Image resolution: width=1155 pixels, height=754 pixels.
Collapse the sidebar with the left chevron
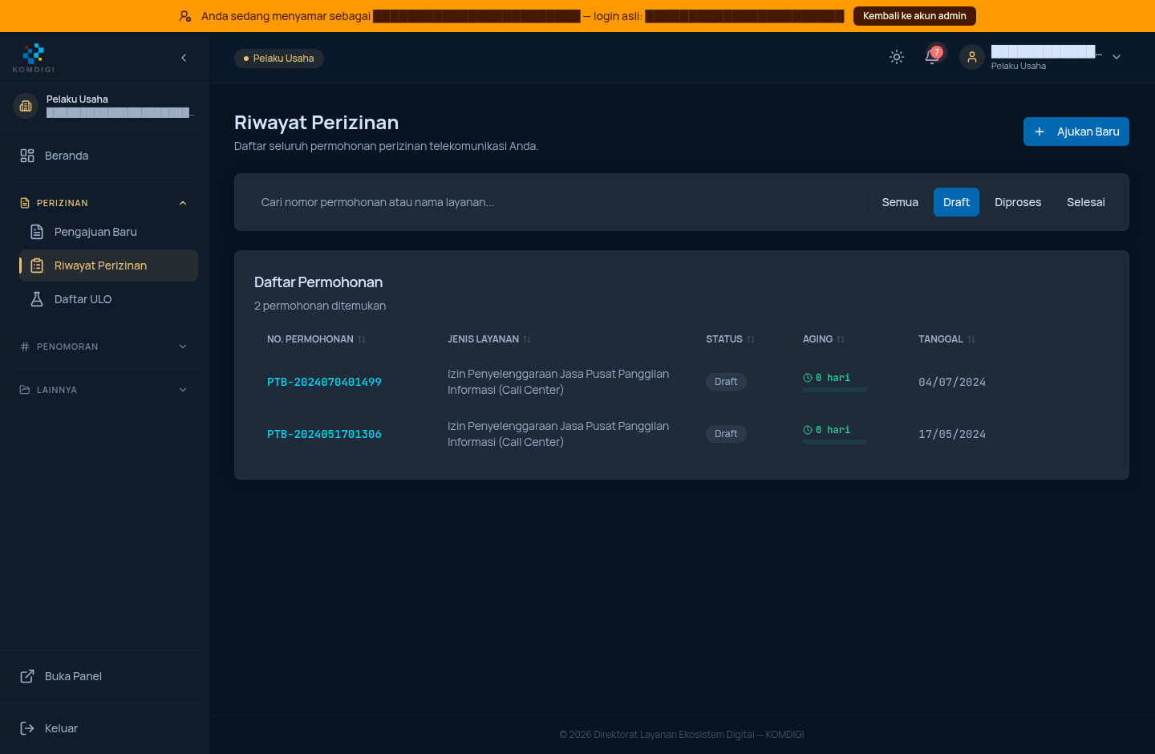(184, 58)
